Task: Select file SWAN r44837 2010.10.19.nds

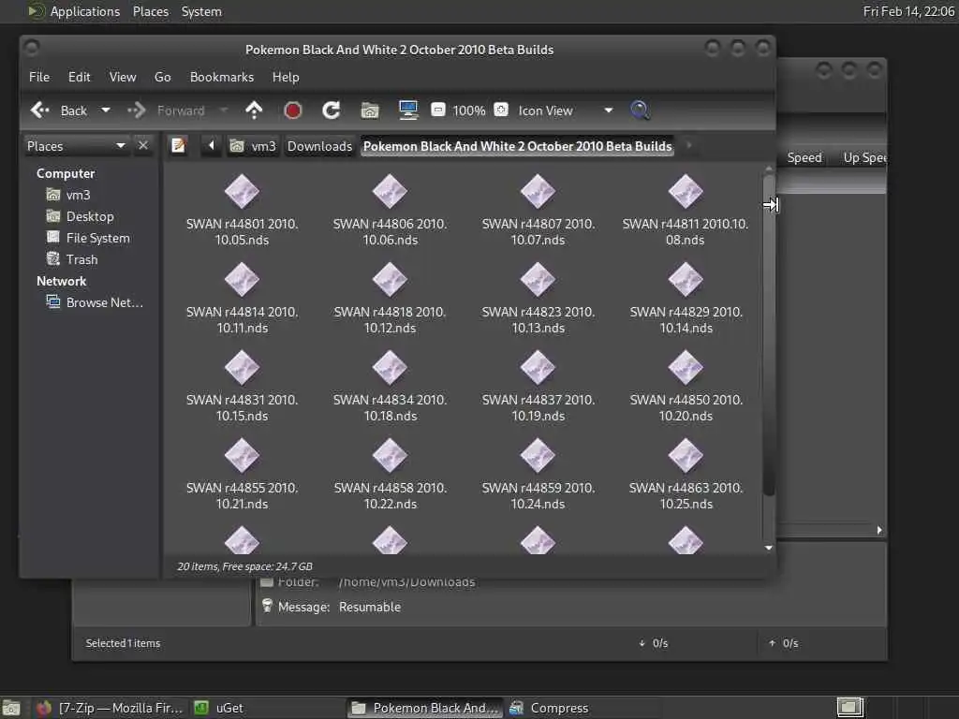Action: (x=538, y=386)
